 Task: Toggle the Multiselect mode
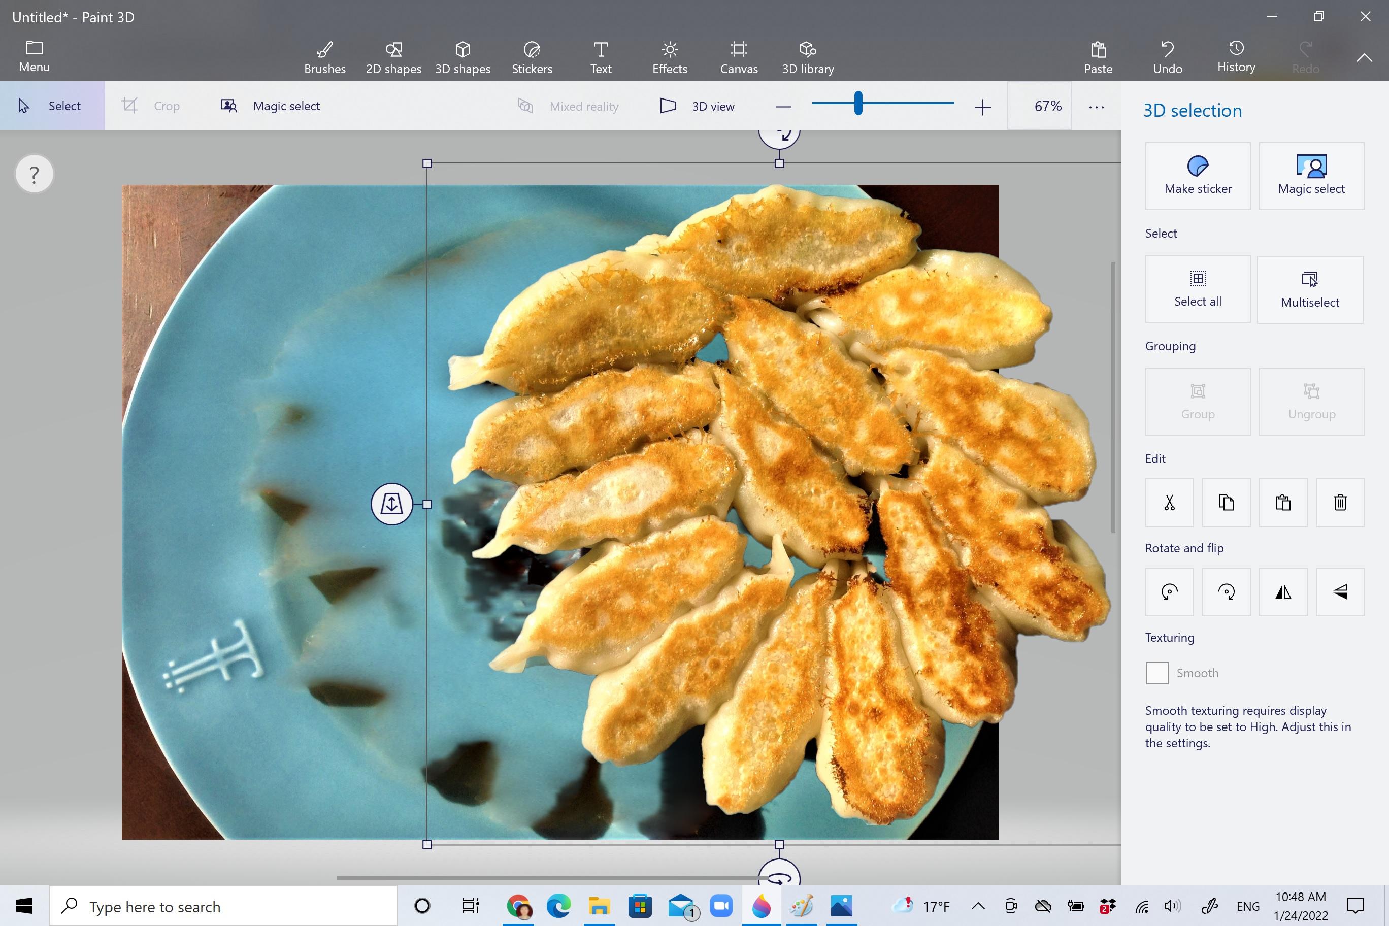pyautogui.click(x=1309, y=289)
